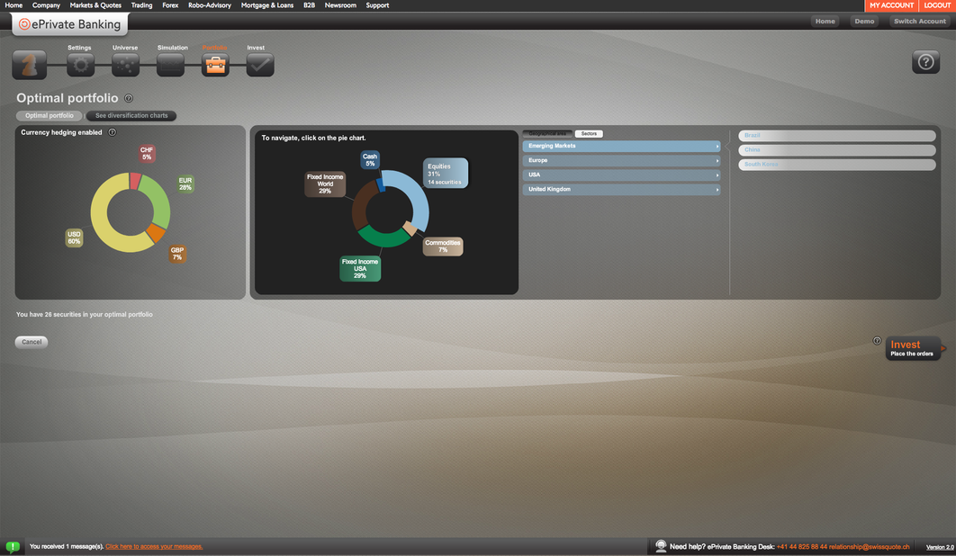The height and width of the screenshot is (556, 956).
Task: Expand the United Kingdom region row
Action: point(621,189)
